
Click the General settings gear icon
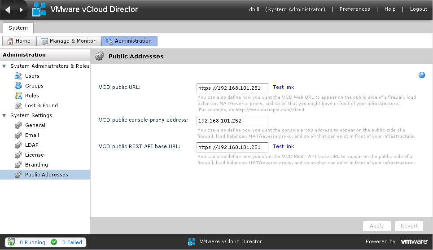(18, 125)
